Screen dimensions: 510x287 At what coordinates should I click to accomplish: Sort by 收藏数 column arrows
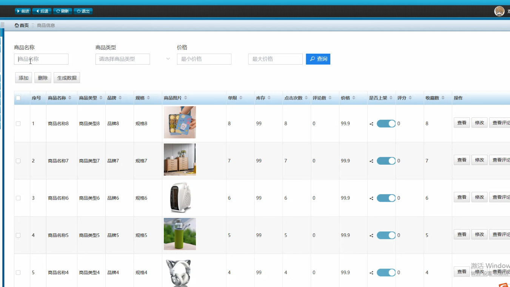tap(443, 98)
